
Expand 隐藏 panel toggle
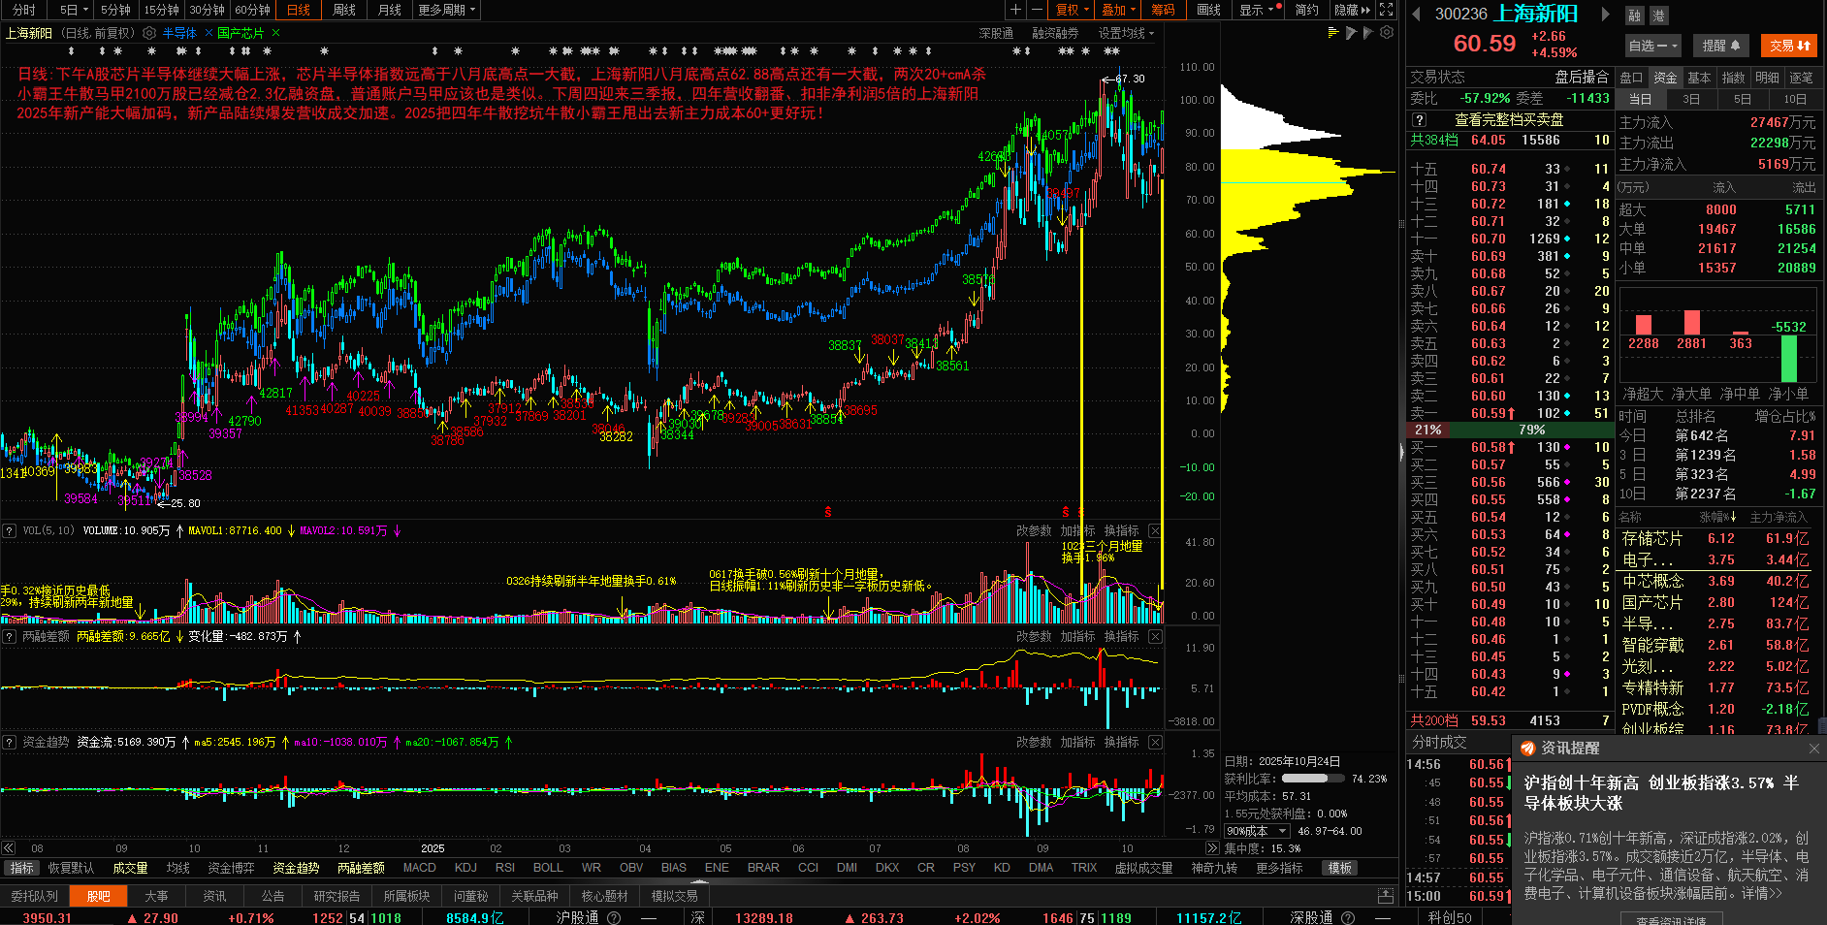(1352, 10)
